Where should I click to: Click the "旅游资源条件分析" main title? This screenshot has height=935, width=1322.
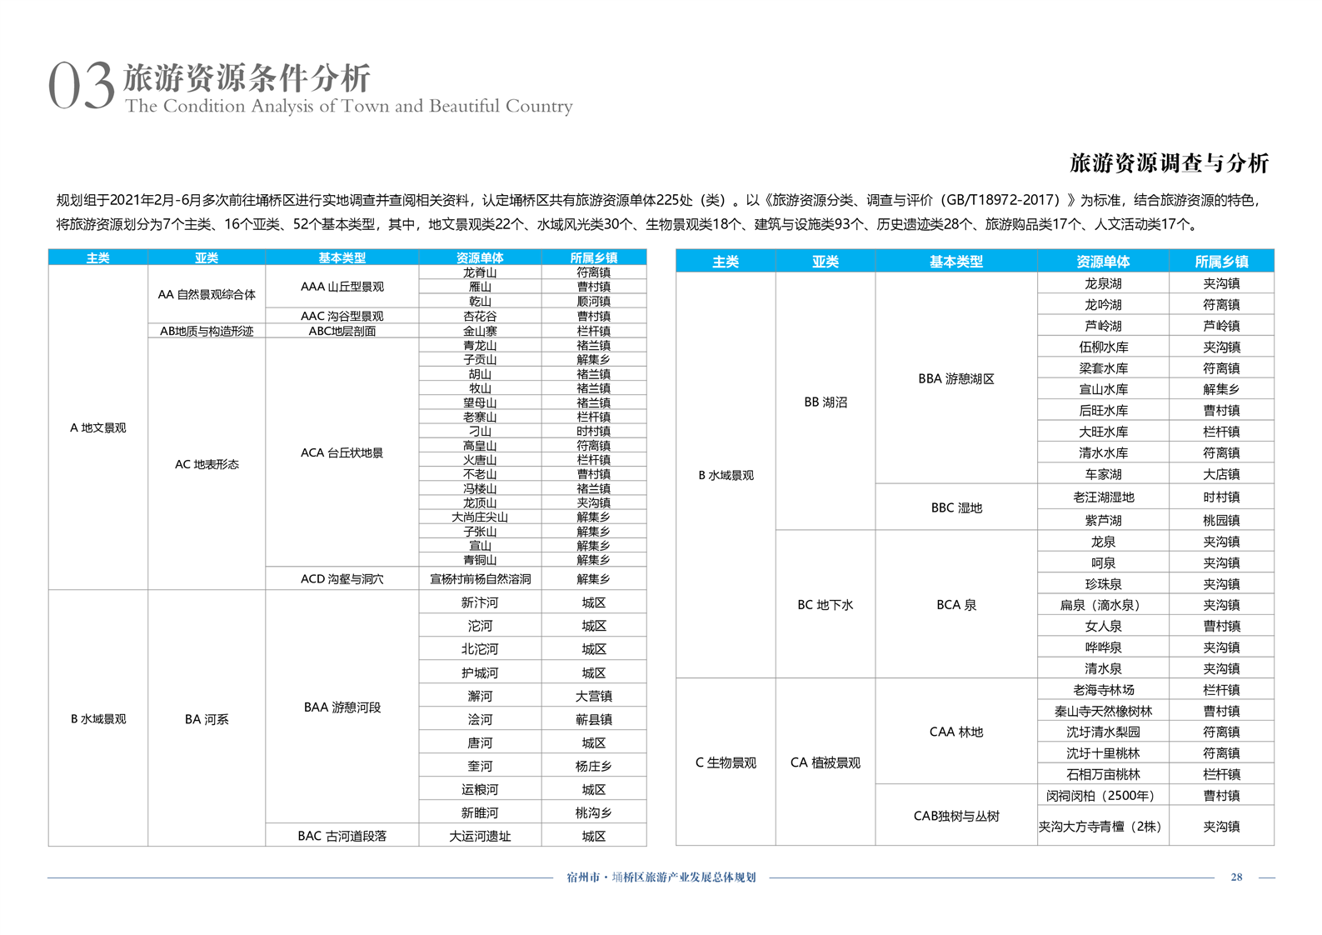(247, 78)
